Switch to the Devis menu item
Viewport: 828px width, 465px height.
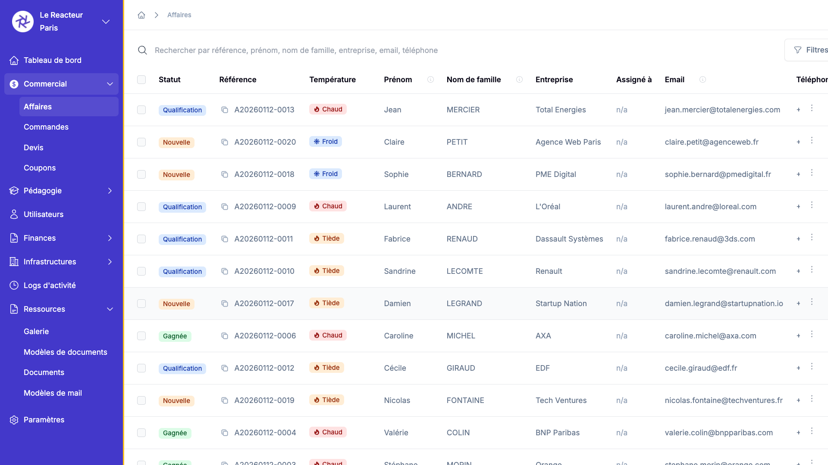[x=33, y=147]
